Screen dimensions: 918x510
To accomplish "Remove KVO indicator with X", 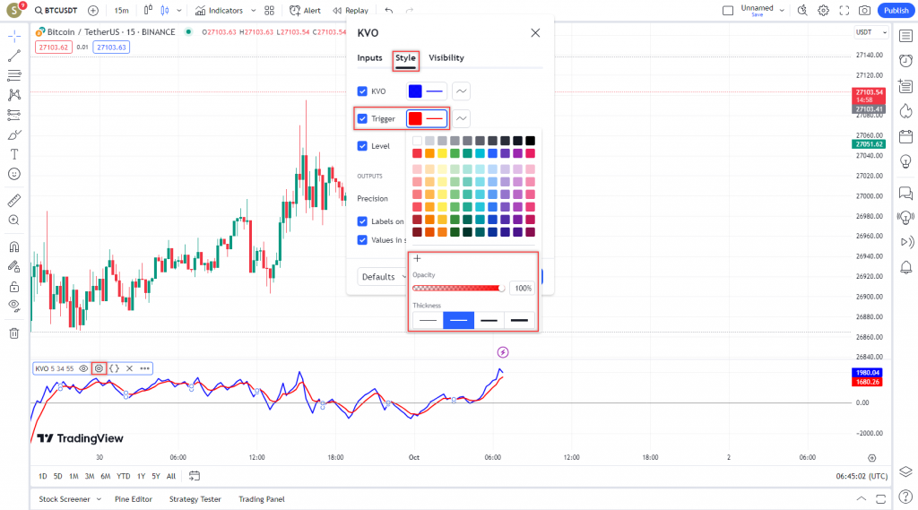I will click(x=129, y=369).
